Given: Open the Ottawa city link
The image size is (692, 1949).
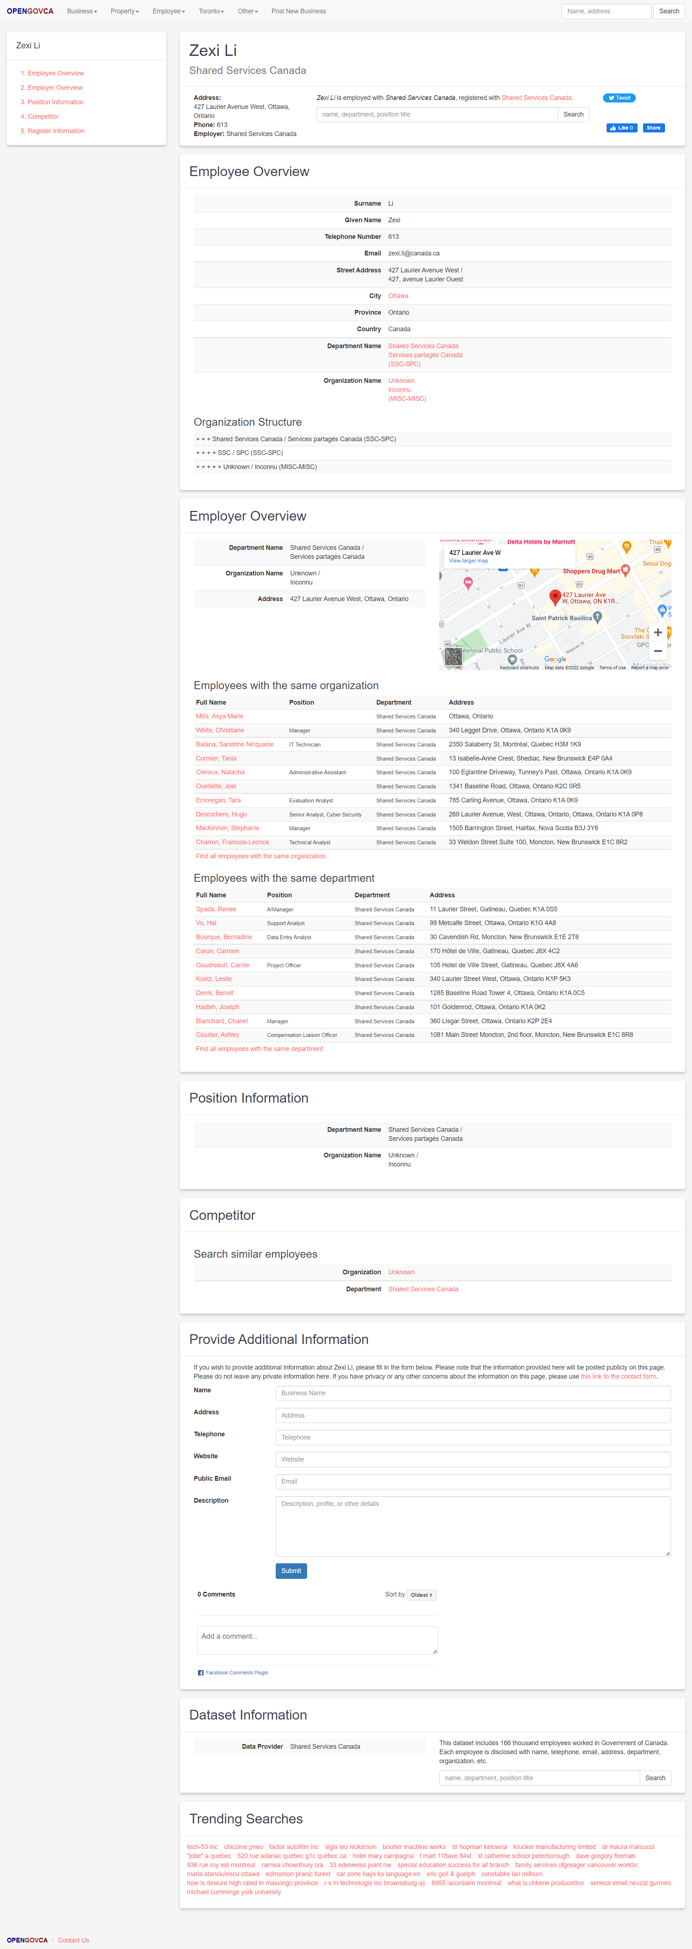Looking at the screenshot, I should [398, 296].
